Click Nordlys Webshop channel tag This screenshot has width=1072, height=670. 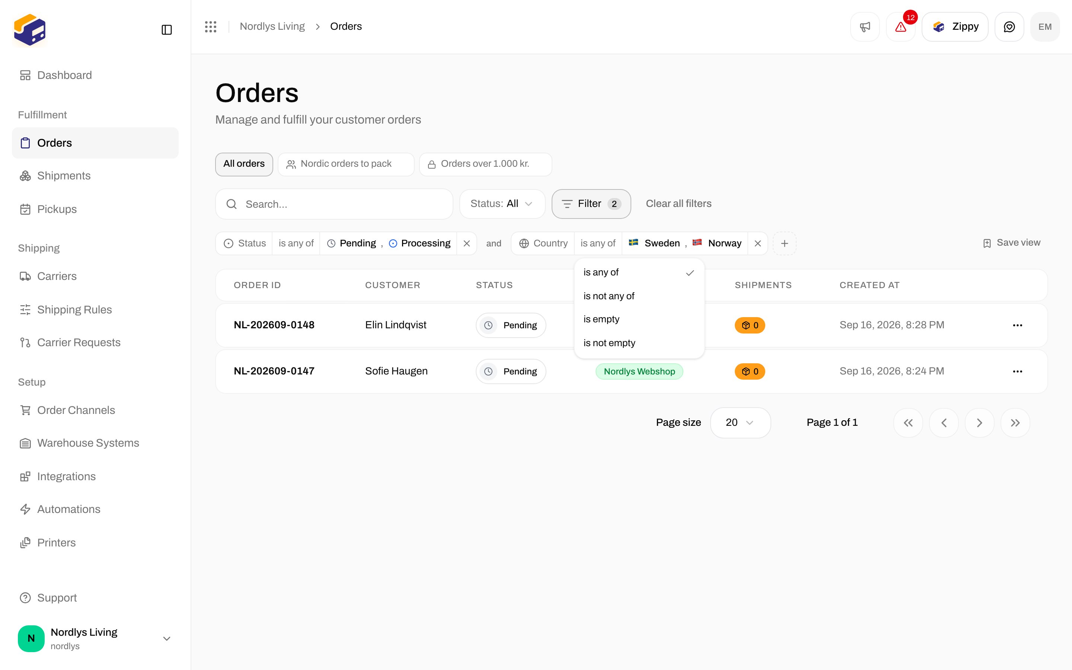pos(639,371)
